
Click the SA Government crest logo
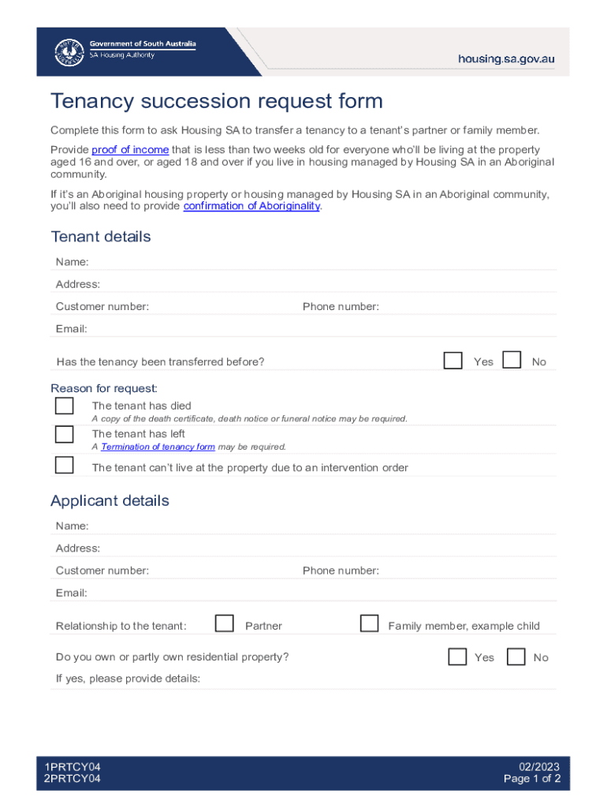pyautogui.click(x=68, y=52)
